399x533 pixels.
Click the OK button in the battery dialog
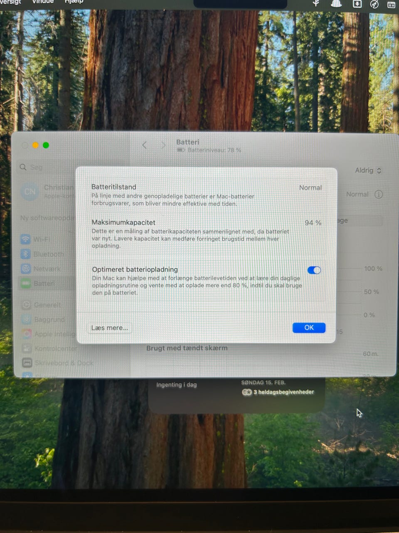pos(309,328)
